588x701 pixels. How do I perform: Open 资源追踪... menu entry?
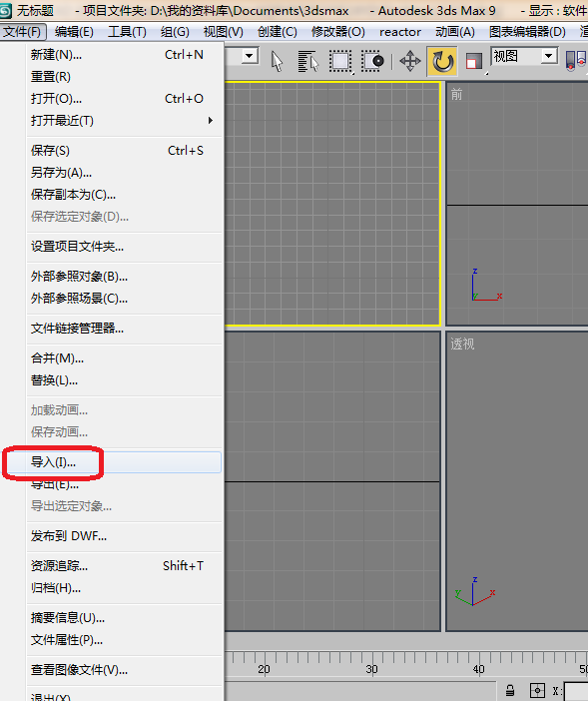(x=124, y=566)
